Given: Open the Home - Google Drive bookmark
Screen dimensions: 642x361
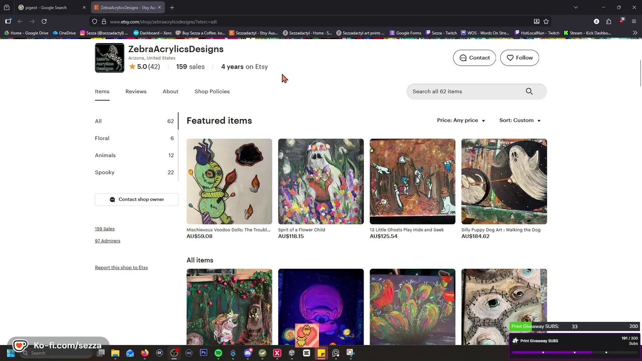Looking at the screenshot, I should point(26,33).
